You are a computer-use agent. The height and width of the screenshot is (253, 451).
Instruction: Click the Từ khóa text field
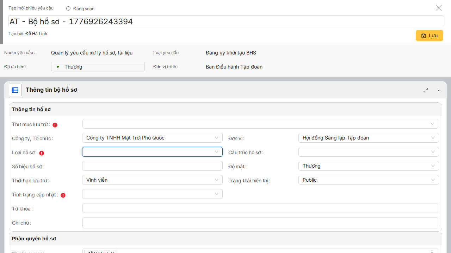[x=260, y=208]
